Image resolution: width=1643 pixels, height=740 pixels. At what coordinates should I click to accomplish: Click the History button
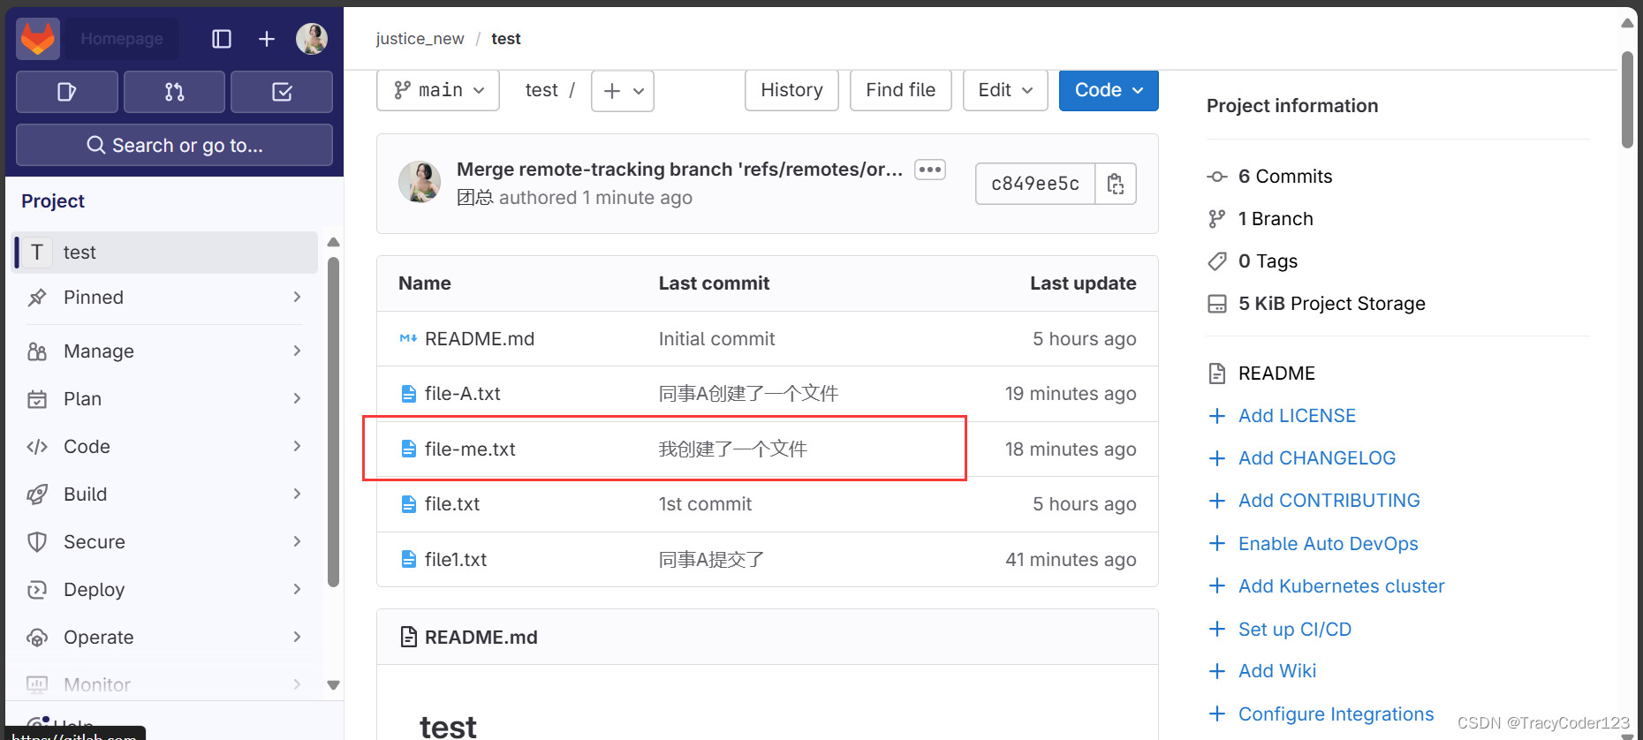(791, 90)
